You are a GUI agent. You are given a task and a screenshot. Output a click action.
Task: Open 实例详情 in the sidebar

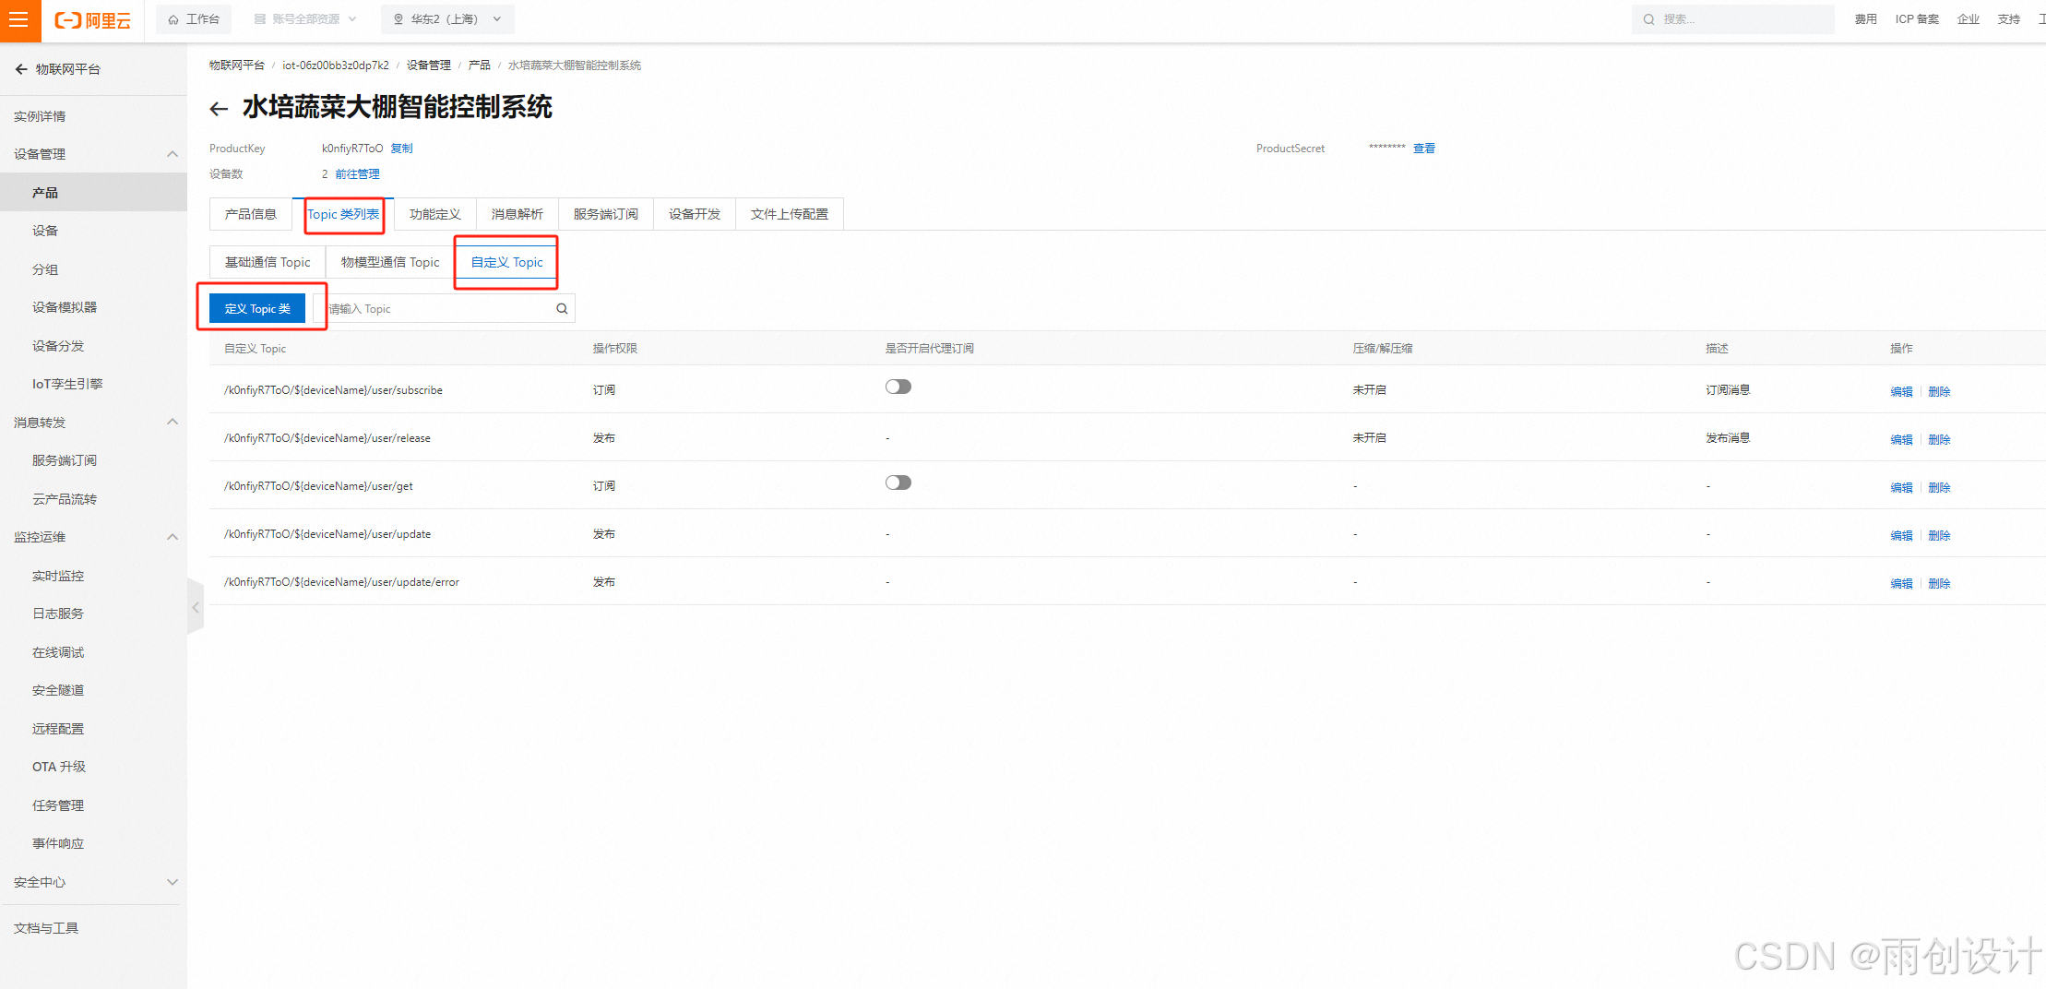40,116
